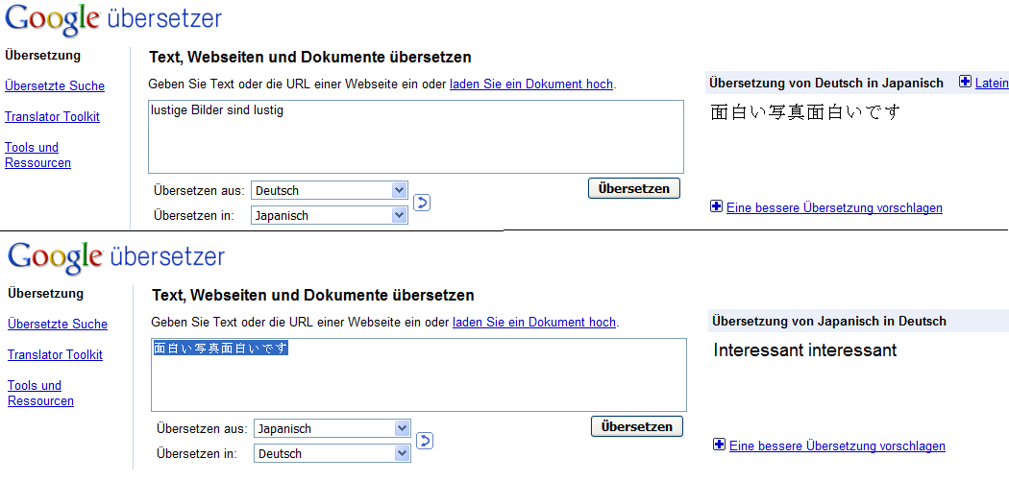This screenshot has width=1009, height=482.
Task: Click plus icon next to top 'Eine bessere Übersetzung vorschlagen'
Action: pyautogui.click(x=716, y=207)
